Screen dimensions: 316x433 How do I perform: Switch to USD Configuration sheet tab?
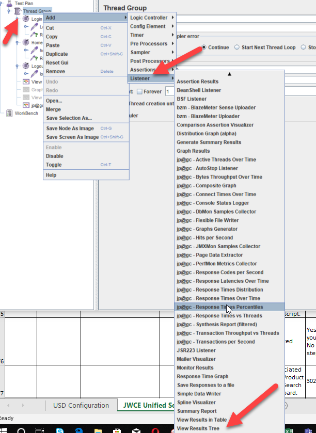click(x=81, y=405)
